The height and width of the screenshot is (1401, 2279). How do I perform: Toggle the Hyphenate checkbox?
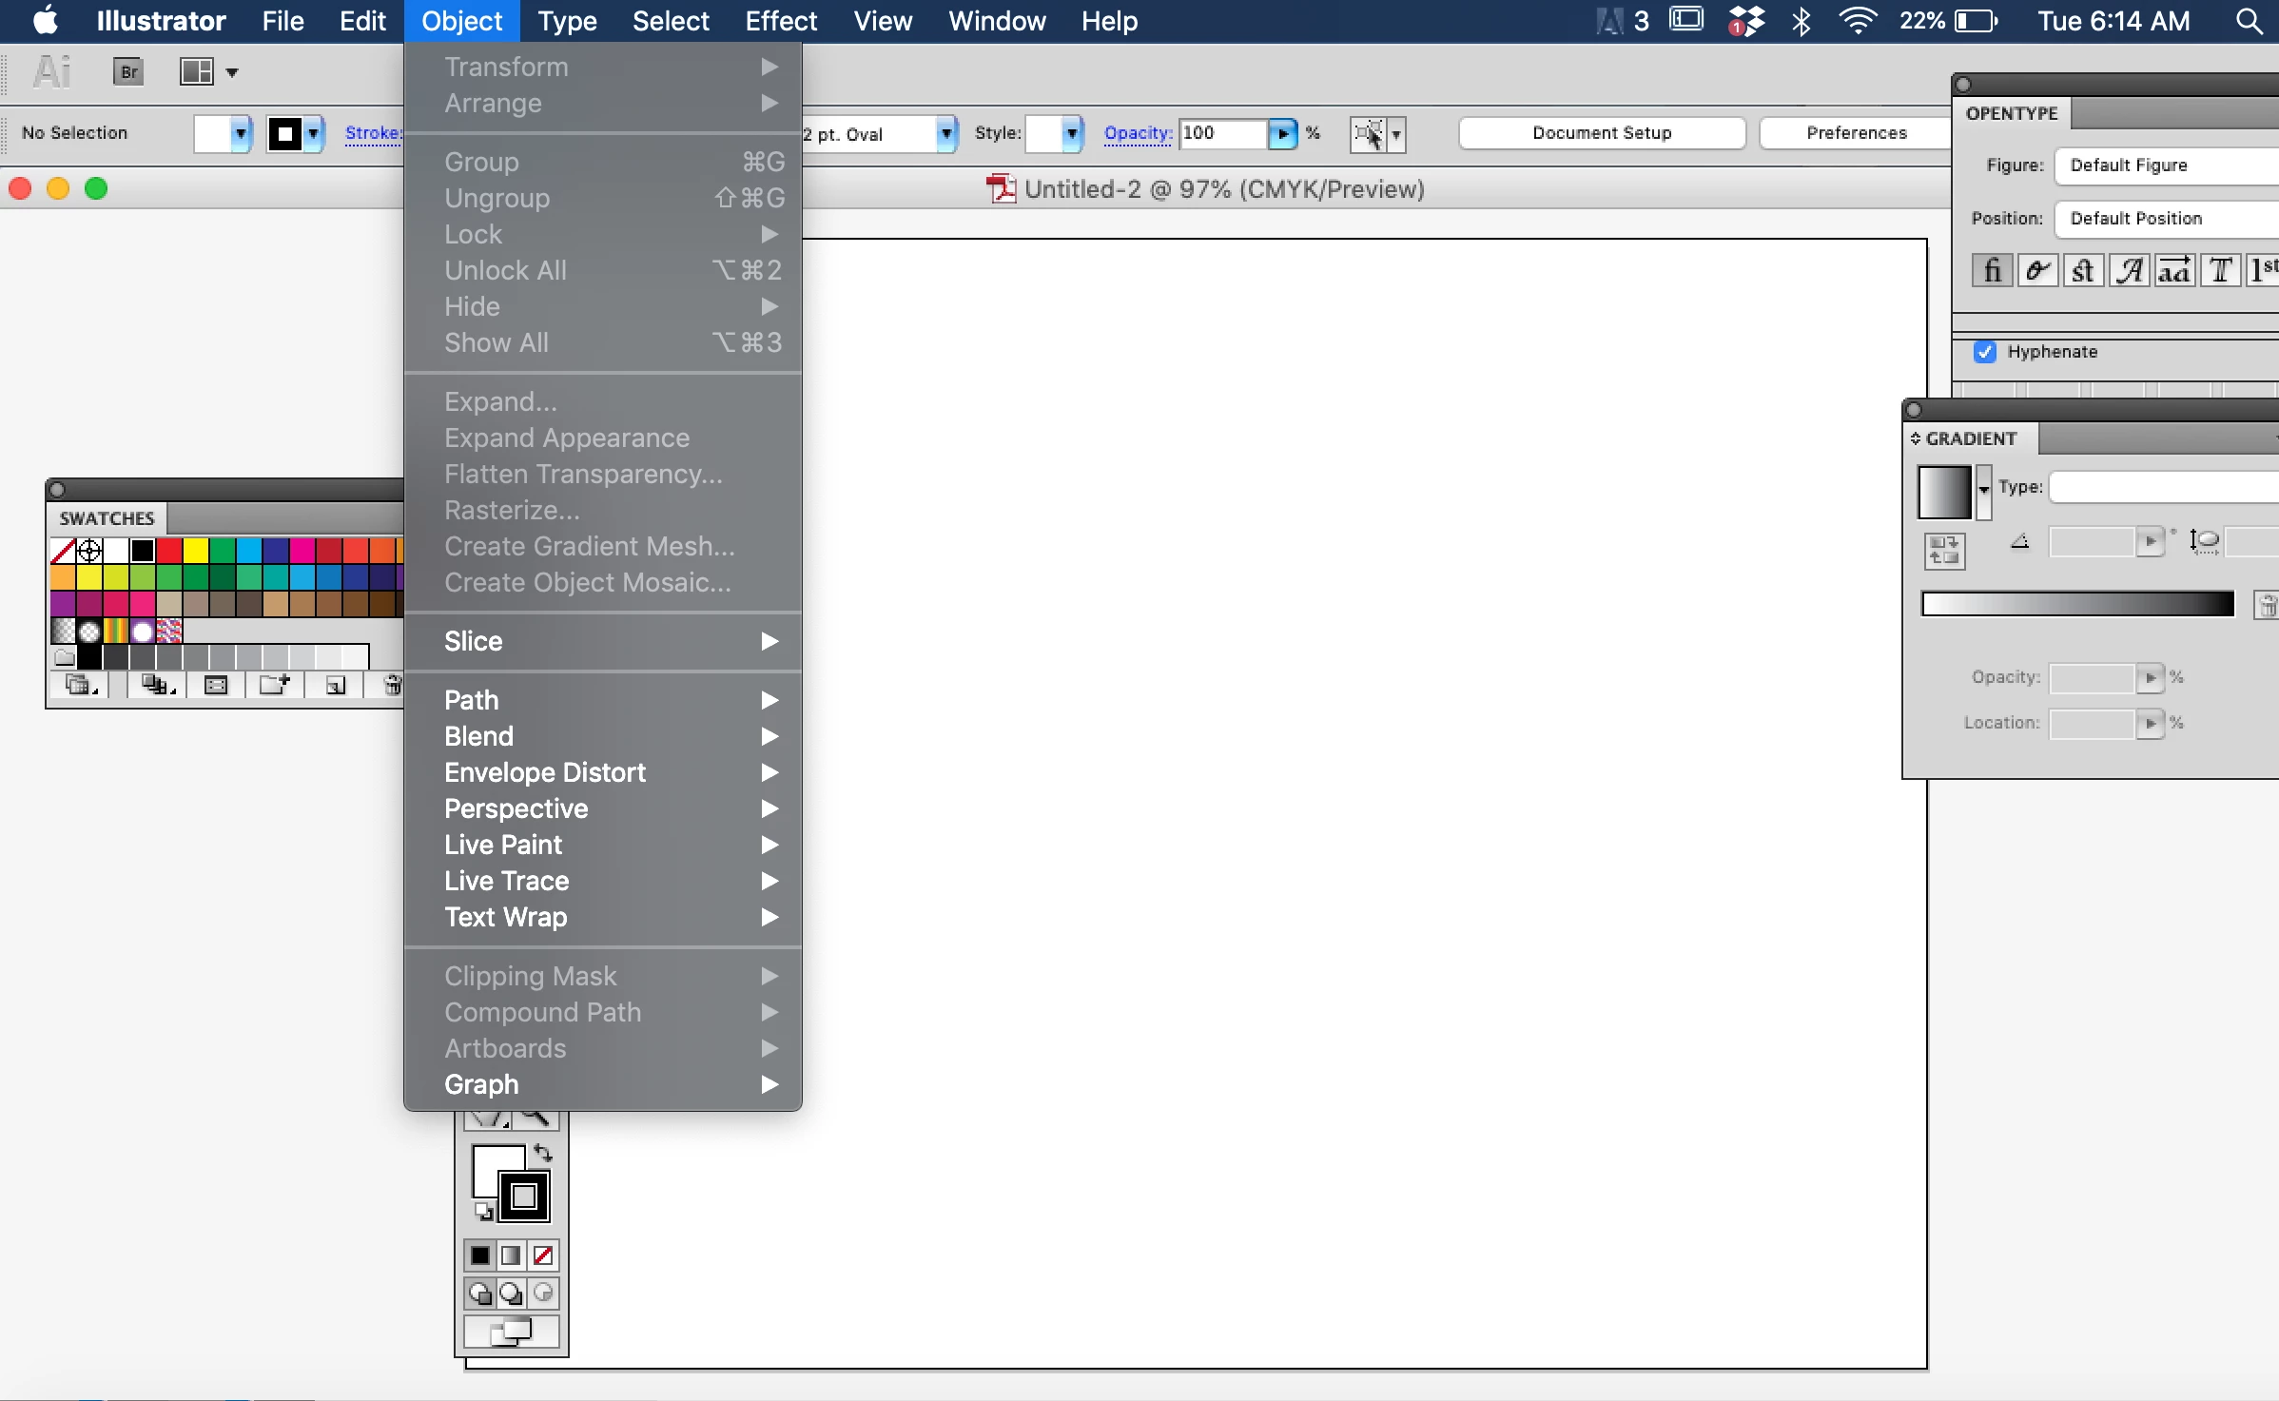[x=1985, y=352]
